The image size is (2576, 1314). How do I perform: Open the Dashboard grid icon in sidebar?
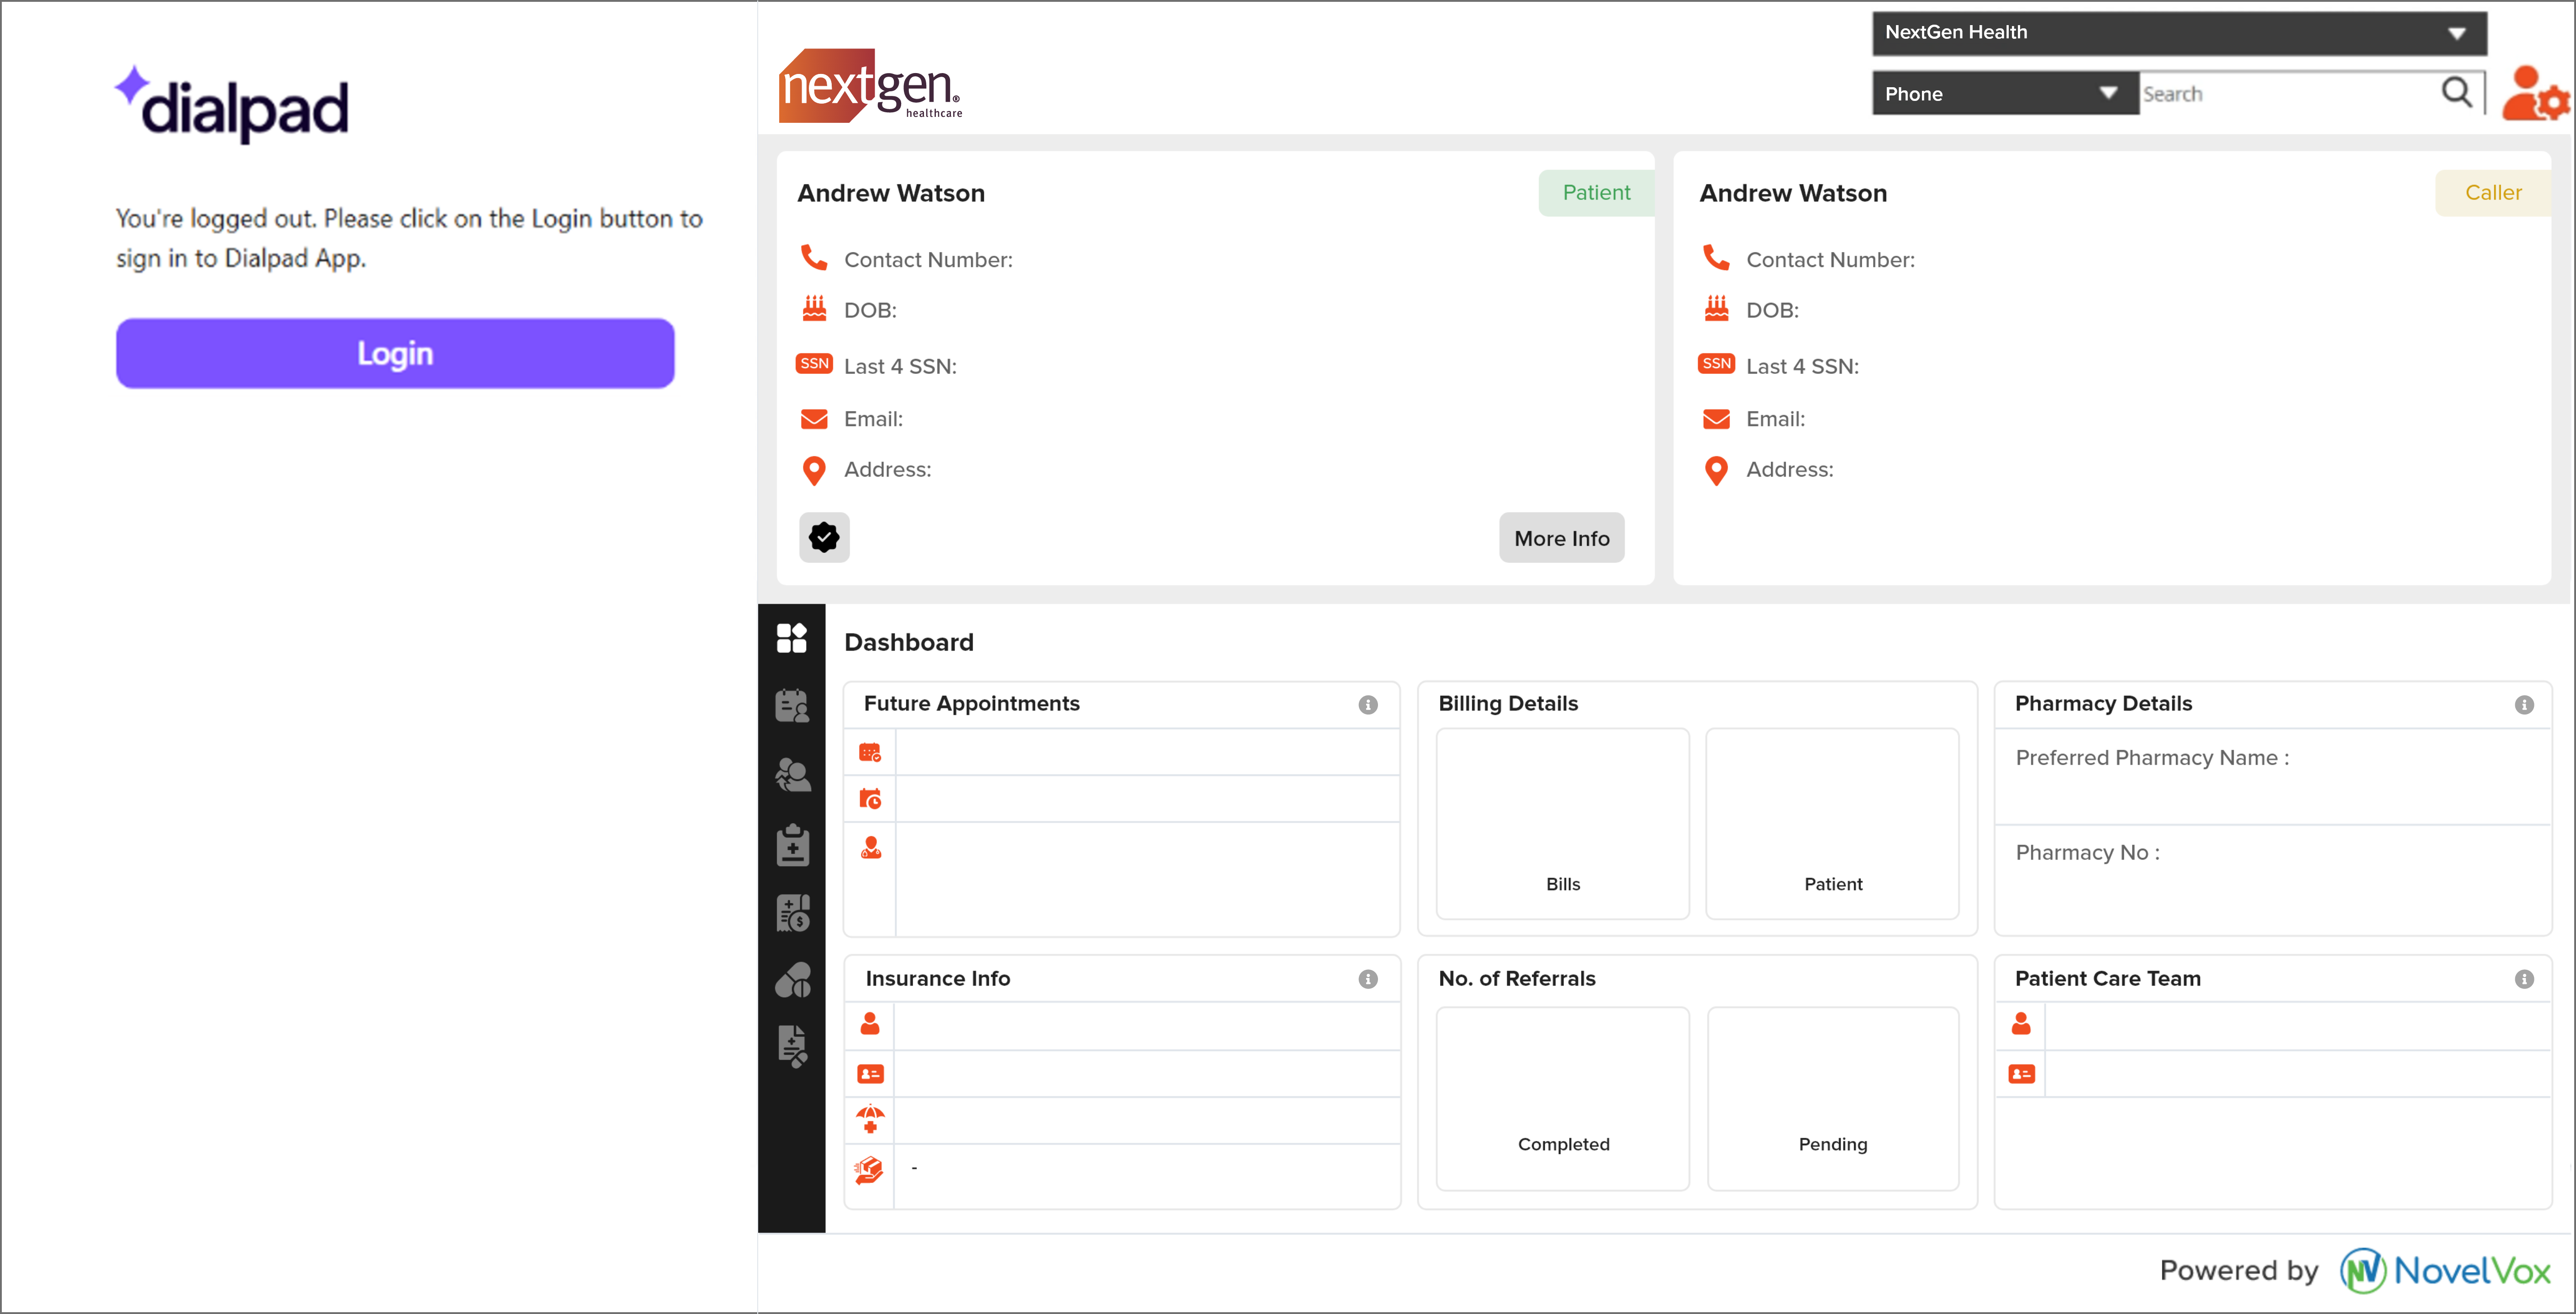coord(792,638)
